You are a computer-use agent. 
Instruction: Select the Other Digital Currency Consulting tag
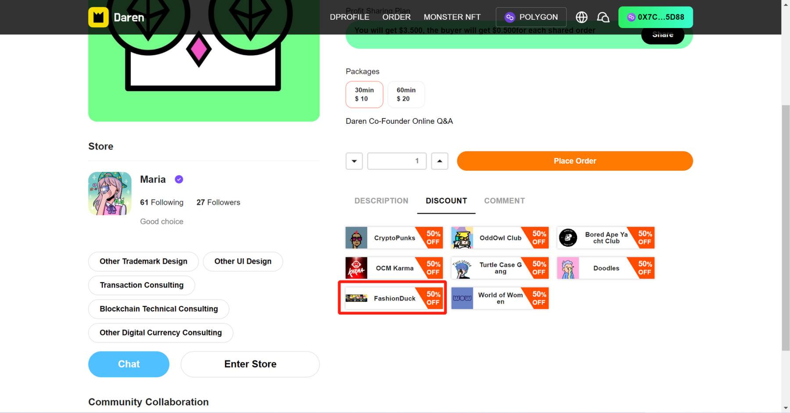click(161, 333)
